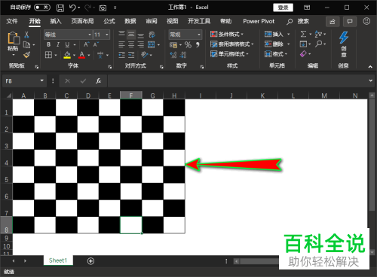Toggle wrap text

tap(152, 35)
